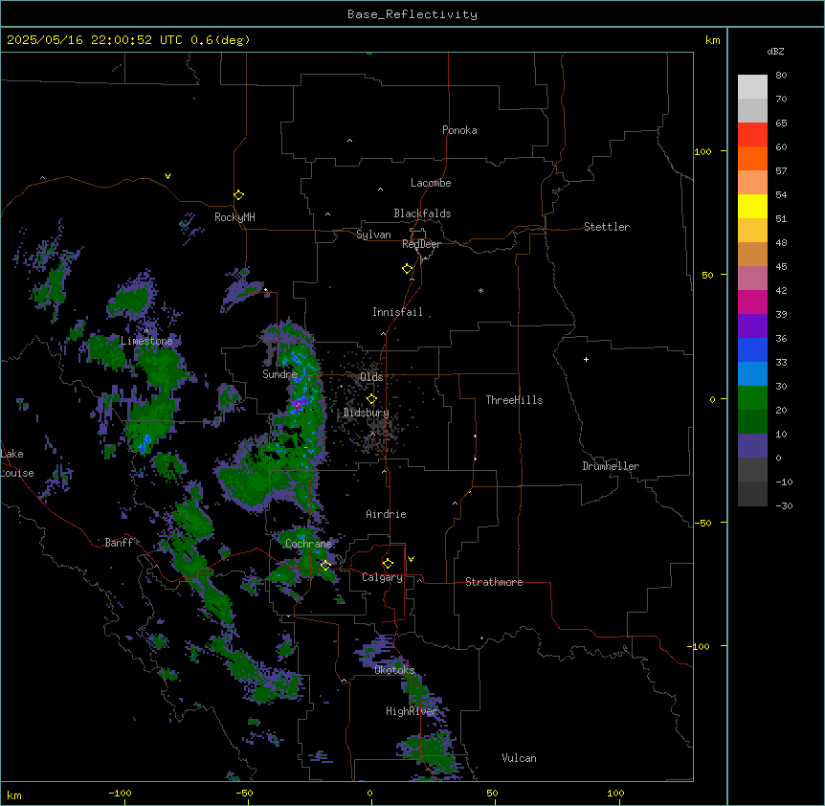Click the Base_Reflectivity title text

tap(412, 14)
